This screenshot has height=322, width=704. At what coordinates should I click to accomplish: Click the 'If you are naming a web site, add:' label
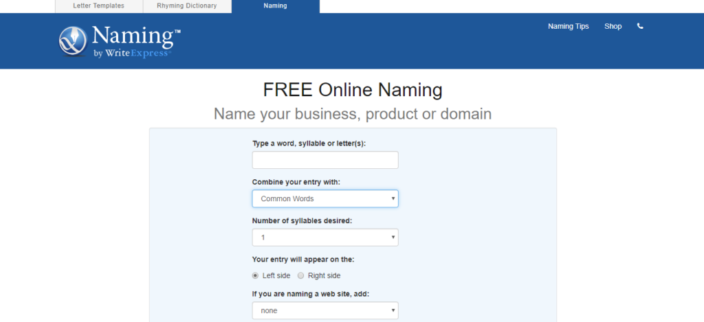pos(311,295)
